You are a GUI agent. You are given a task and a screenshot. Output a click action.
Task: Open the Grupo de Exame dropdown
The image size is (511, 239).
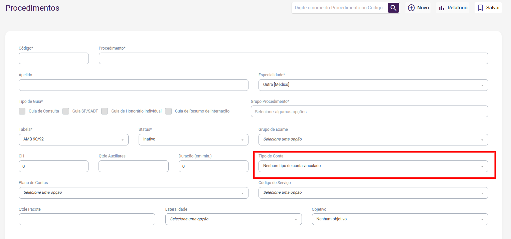click(373, 139)
